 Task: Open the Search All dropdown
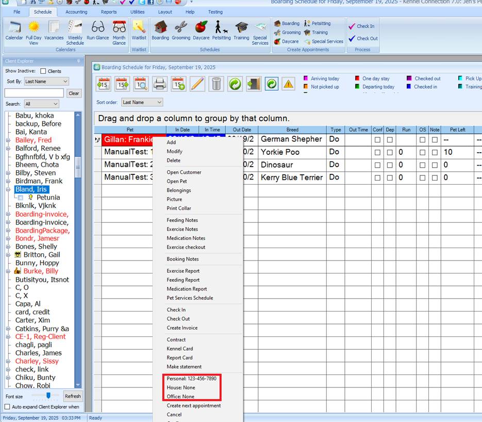(41, 104)
